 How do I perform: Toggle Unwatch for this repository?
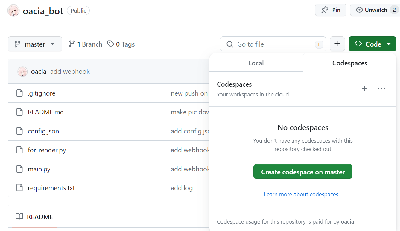372,10
